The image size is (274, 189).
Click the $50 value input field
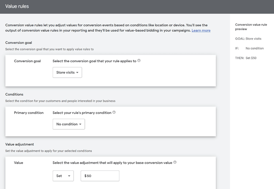pyautogui.click(x=100, y=176)
